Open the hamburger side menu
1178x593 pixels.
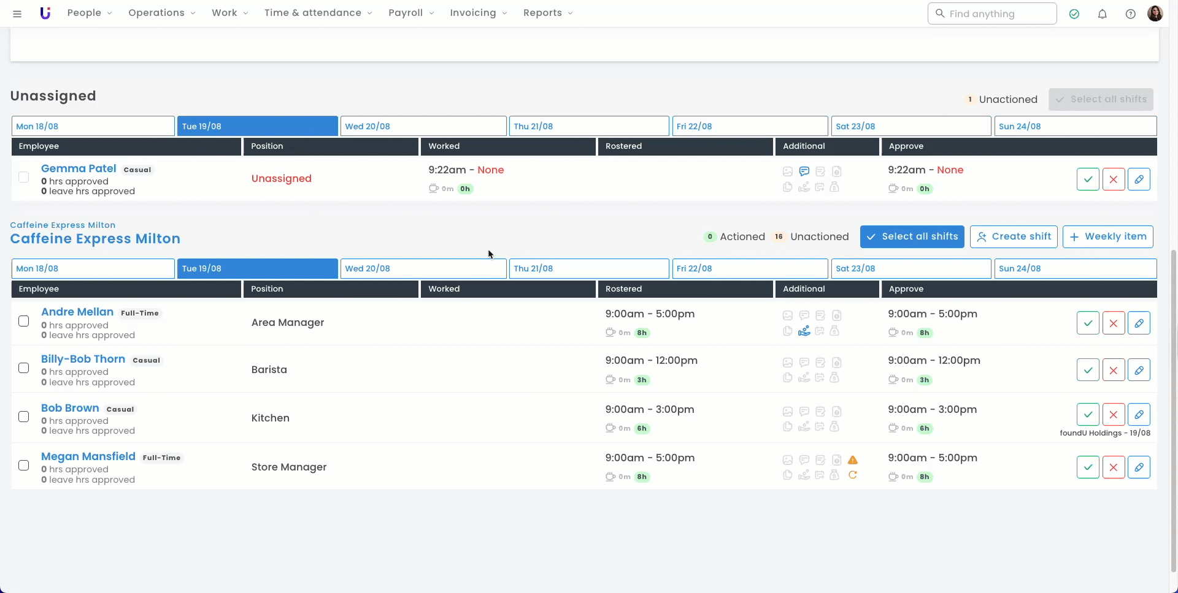point(17,13)
